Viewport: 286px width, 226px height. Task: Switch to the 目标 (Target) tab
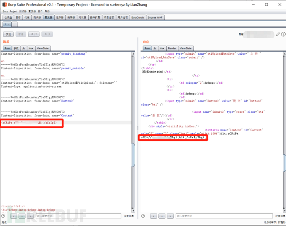[x=18, y=17]
